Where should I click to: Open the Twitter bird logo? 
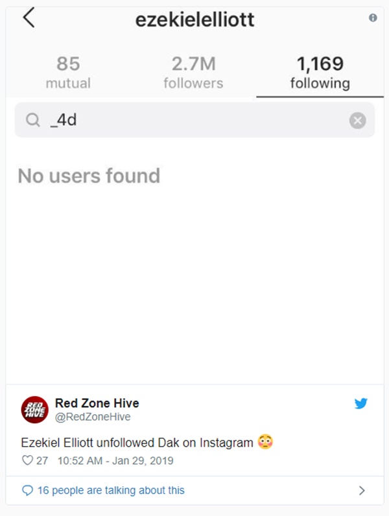360,403
